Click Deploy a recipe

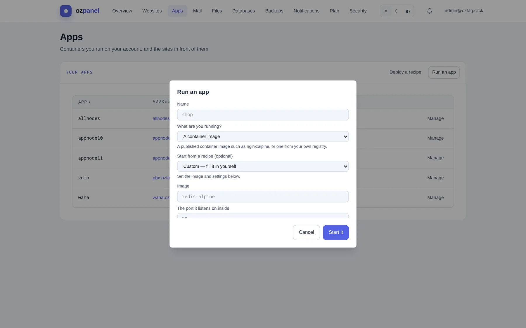pos(405,72)
